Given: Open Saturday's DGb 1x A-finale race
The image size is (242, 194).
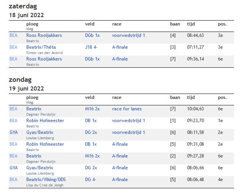Looking at the screenshot, I should tap(120, 59).
